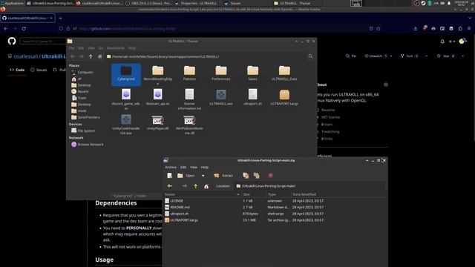Open File System device in Thunar sidebar
The height and width of the screenshot is (267, 475).
point(83,131)
